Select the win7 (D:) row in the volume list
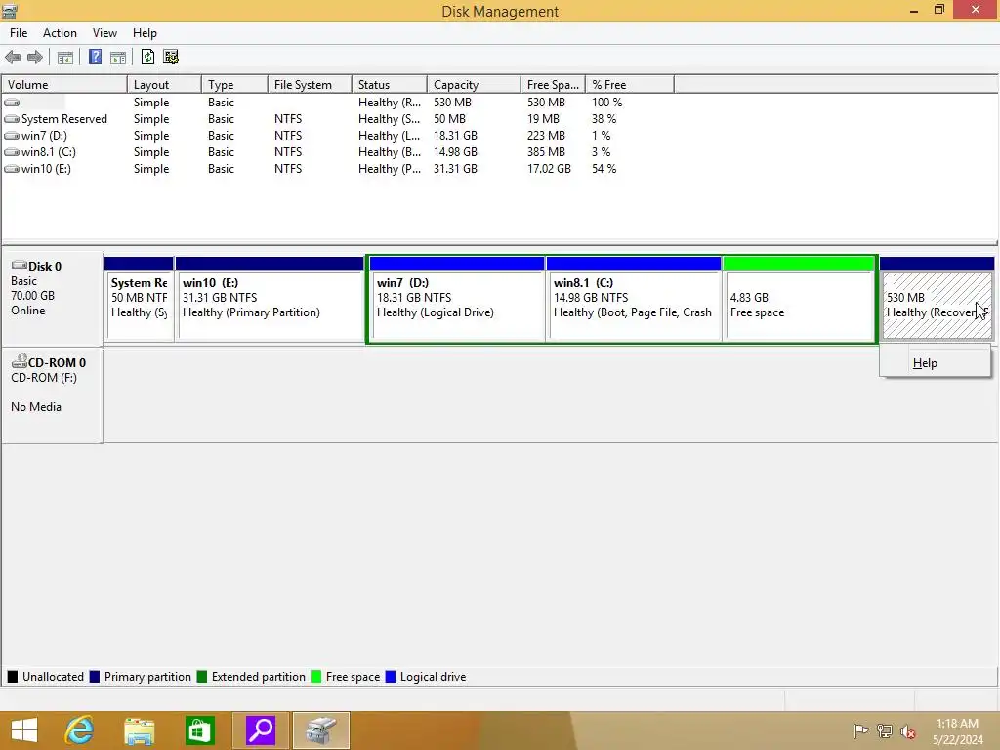The image size is (1000, 750). (x=338, y=135)
